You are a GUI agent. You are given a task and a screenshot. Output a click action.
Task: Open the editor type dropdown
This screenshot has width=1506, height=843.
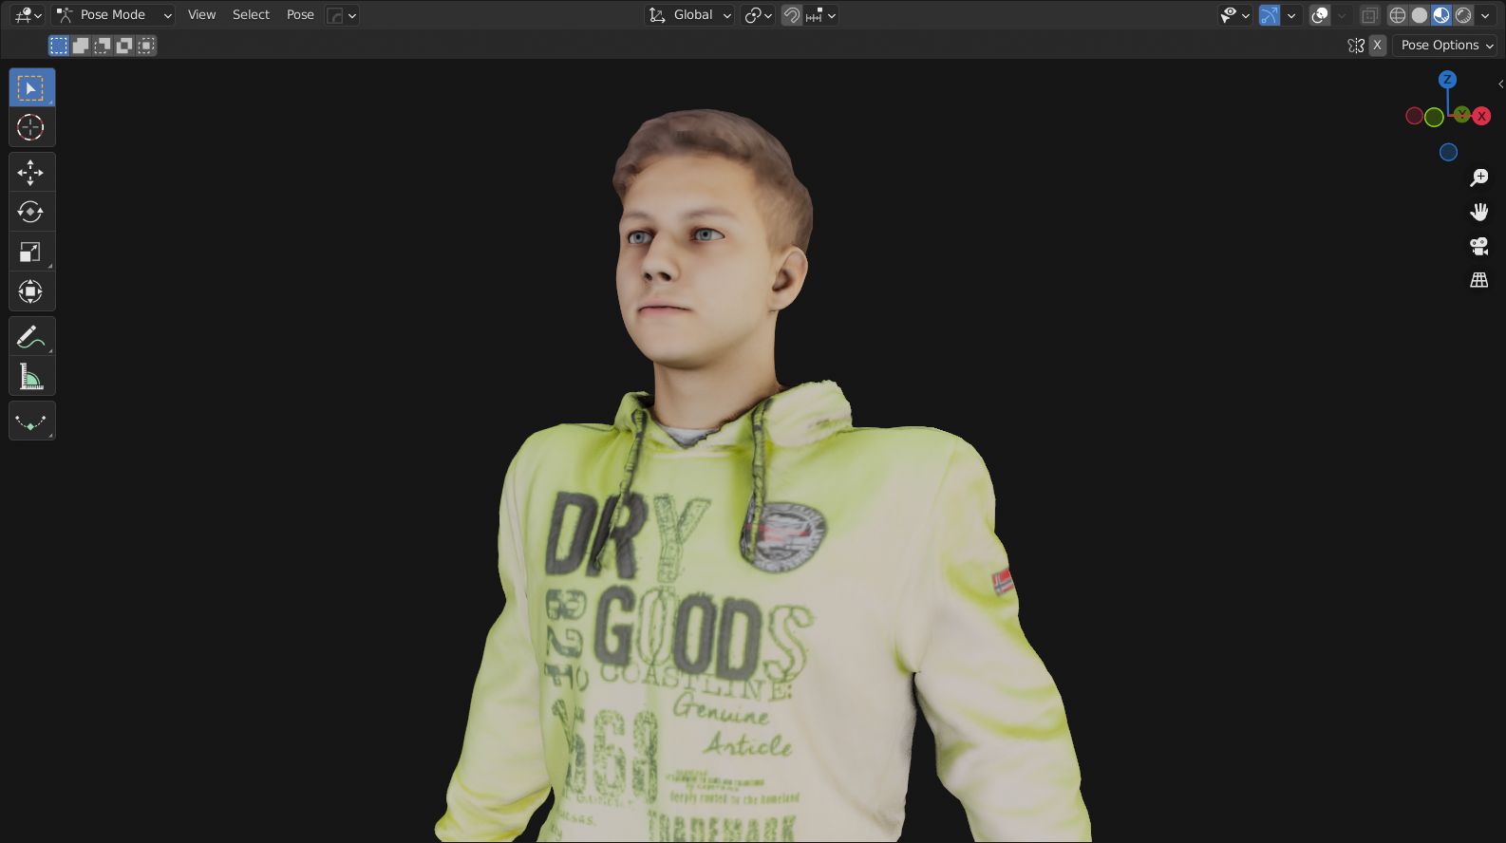(28, 15)
